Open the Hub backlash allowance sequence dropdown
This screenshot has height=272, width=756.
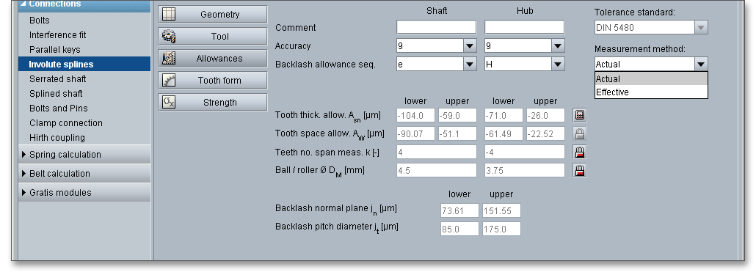(558, 64)
